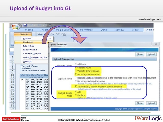Open the Review ribbon tab
Screen dimensions: 163x122
click(x=120, y=30)
